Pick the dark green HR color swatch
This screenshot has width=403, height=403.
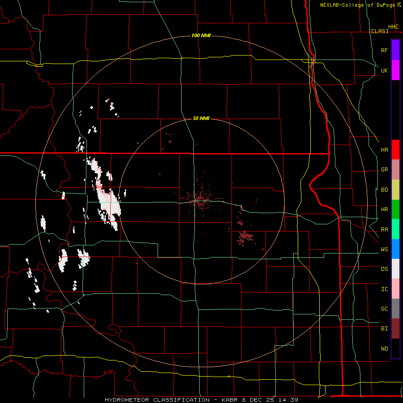coord(395,209)
